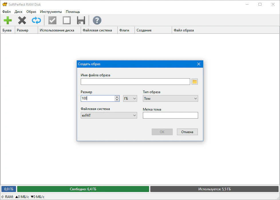Screen dimensions: 280x200
Task: Close the Создать образ dialog
Action: (x=199, y=64)
